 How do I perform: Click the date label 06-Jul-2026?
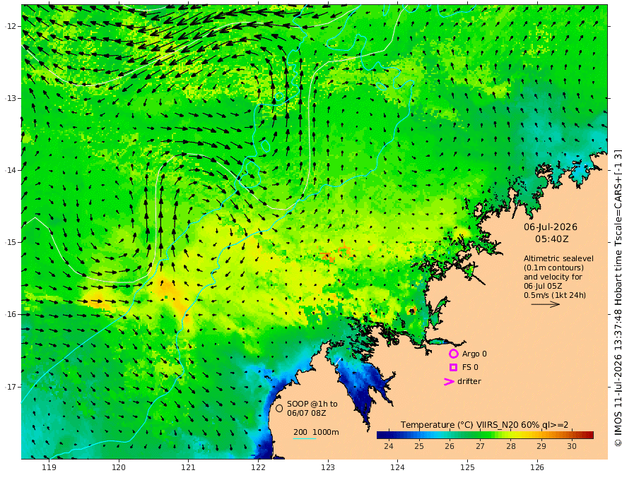click(x=551, y=227)
